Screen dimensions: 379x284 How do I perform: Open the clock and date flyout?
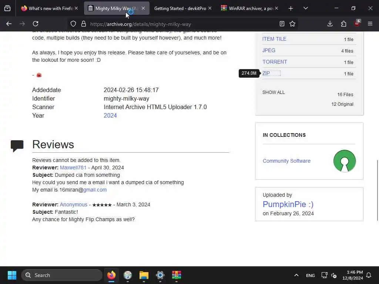[x=352, y=275]
